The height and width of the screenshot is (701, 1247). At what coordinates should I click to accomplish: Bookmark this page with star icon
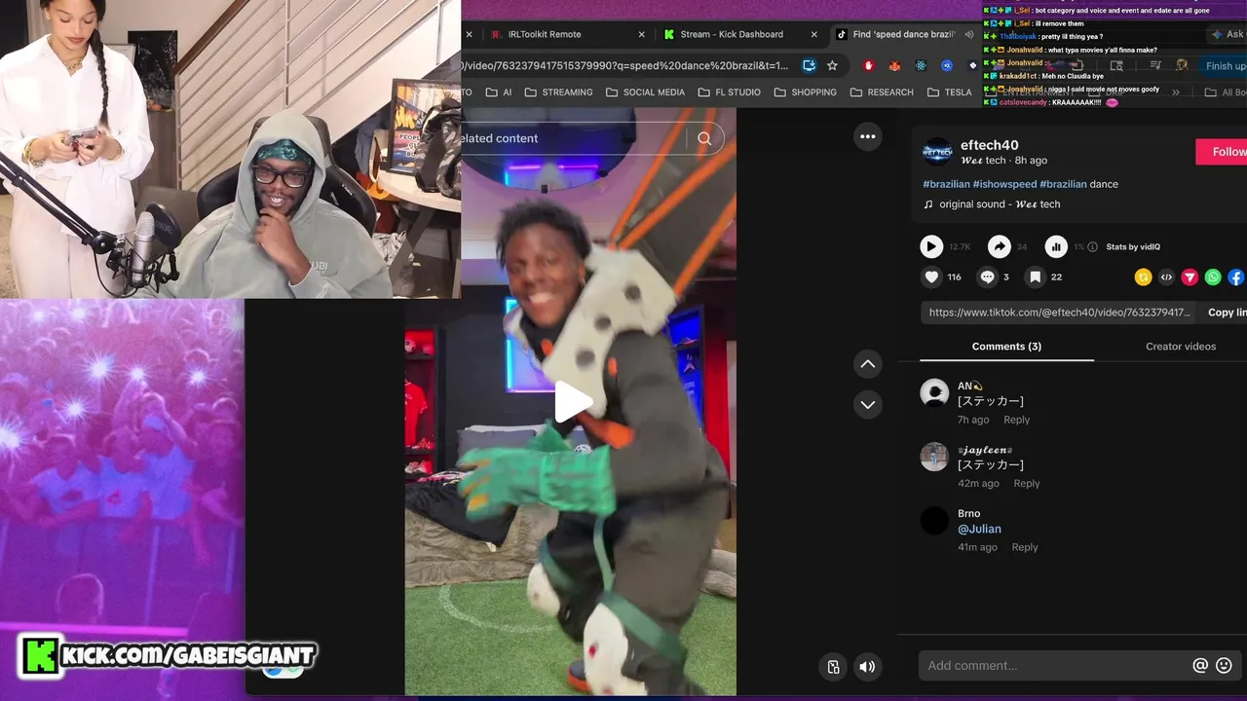click(832, 65)
